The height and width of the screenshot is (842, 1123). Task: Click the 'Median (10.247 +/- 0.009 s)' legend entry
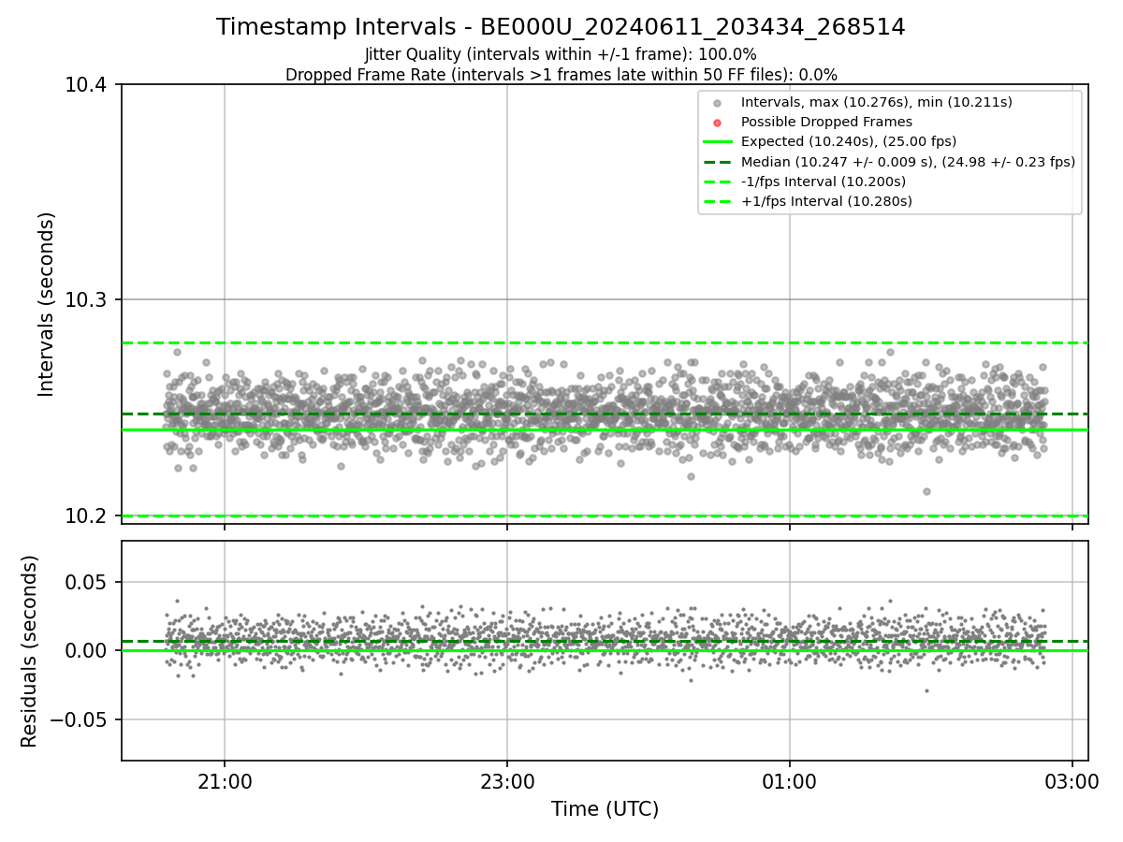coord(908,162)
